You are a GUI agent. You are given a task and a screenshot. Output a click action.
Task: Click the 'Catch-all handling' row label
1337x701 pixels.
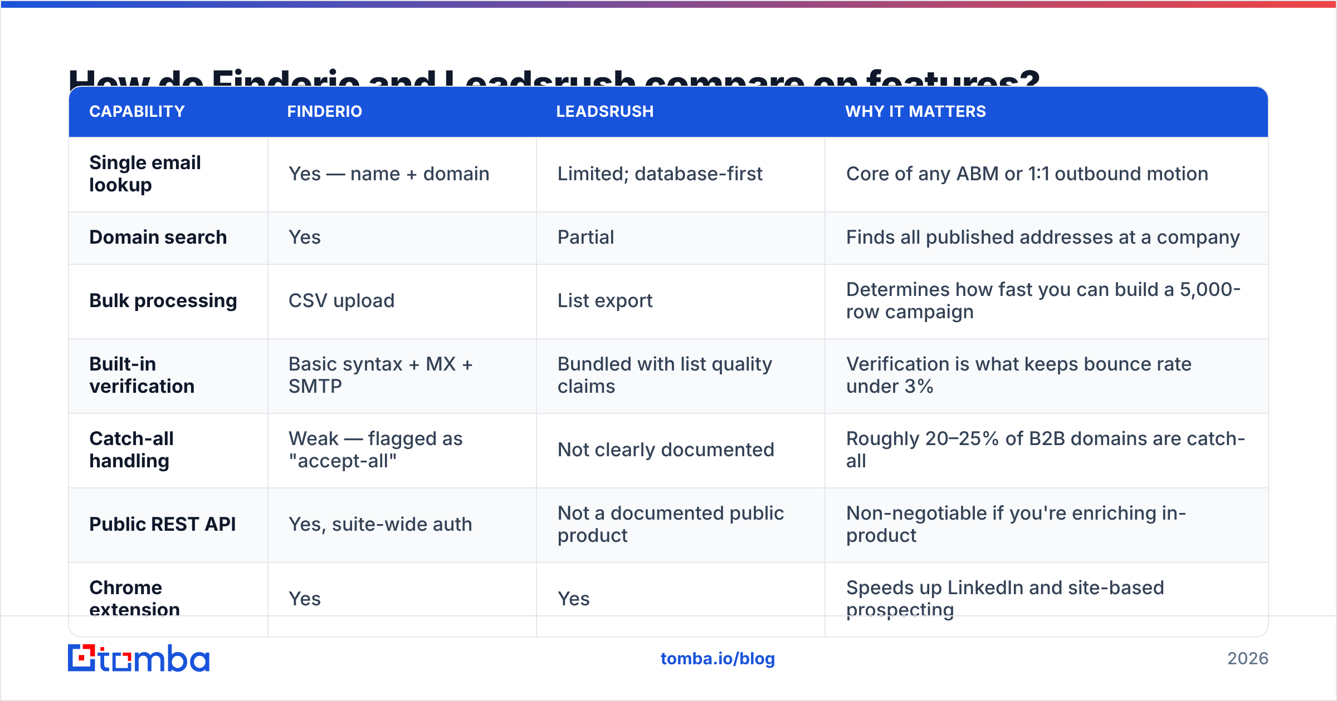131,450
